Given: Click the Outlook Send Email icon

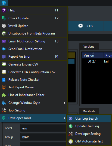Looking at the screenshot, I should pyautogui.click(x=4, y=49).
